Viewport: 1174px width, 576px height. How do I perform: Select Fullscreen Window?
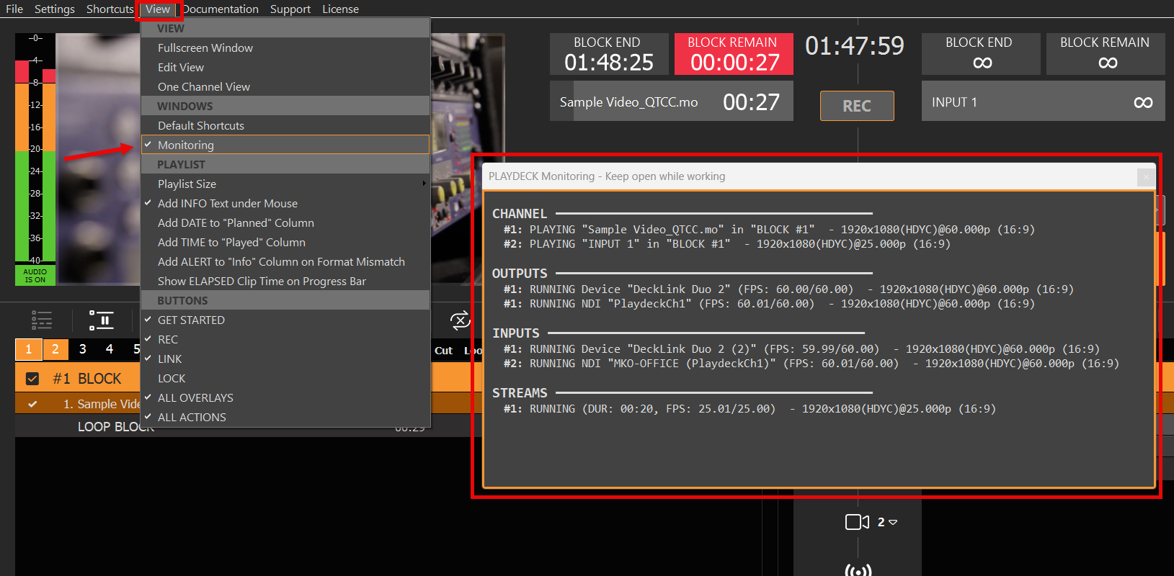tap(285, 48)
